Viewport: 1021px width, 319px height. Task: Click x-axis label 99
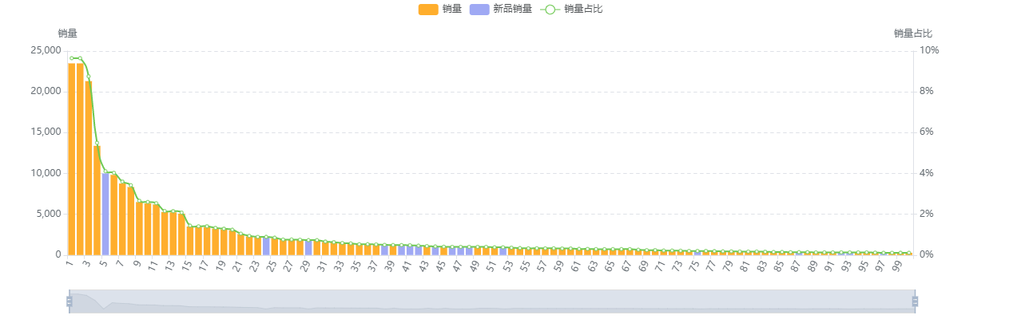pos(897,266)
